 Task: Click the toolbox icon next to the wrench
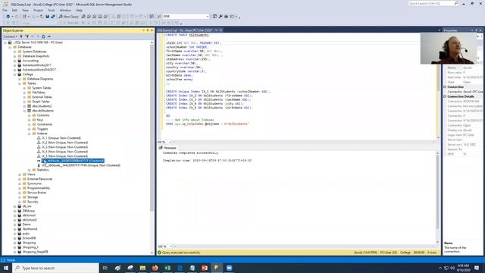226,17
